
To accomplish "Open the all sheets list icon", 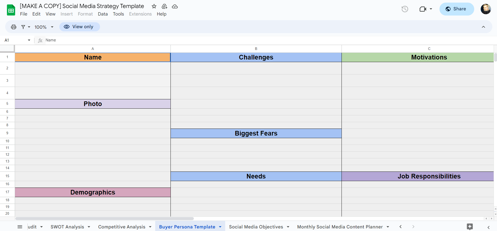I will (20, 227).
